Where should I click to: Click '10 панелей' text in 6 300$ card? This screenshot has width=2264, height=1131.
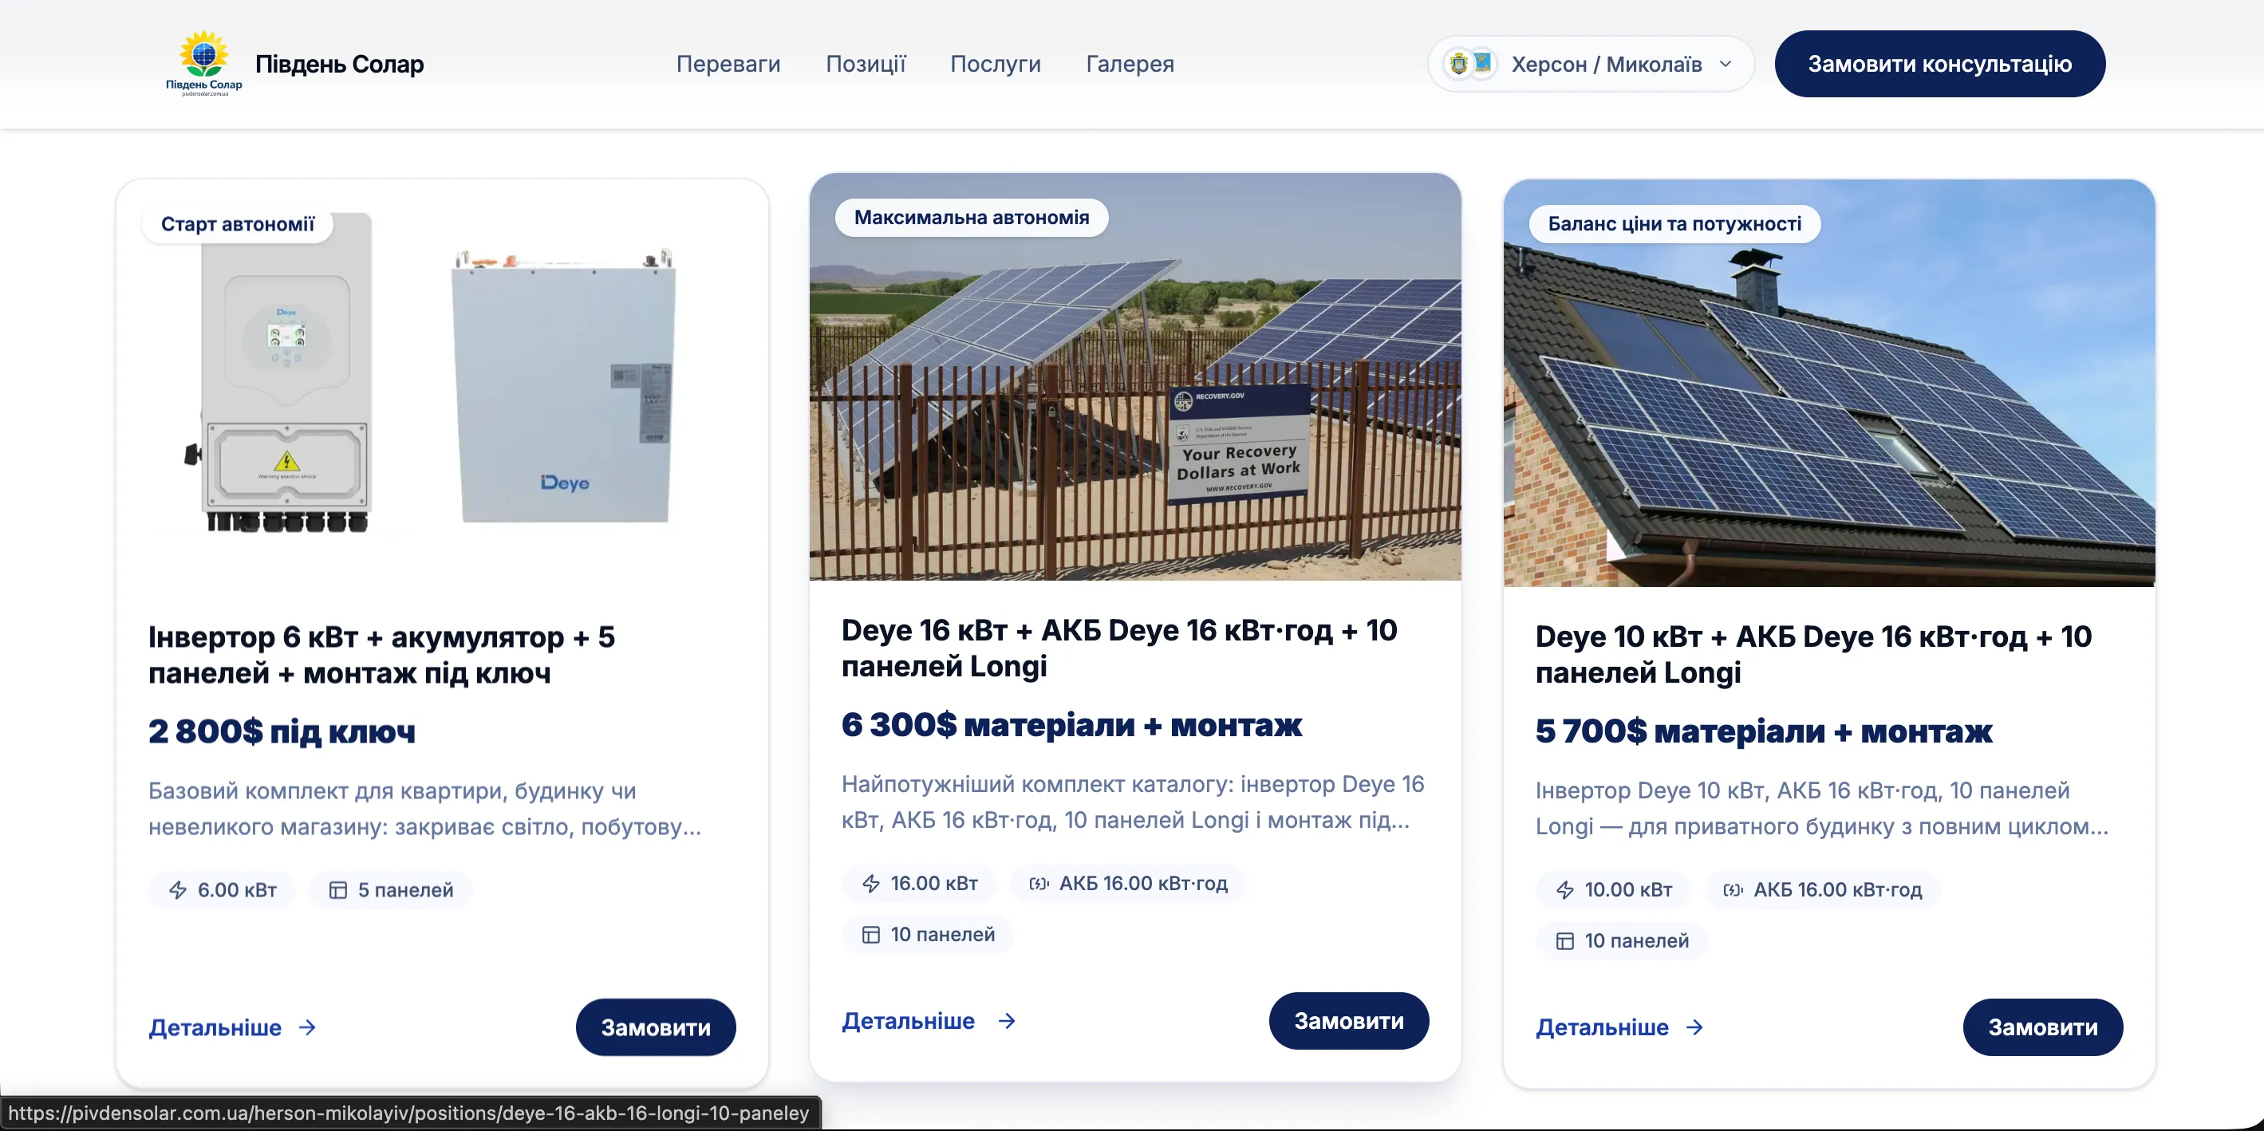[x=943, y=934]
